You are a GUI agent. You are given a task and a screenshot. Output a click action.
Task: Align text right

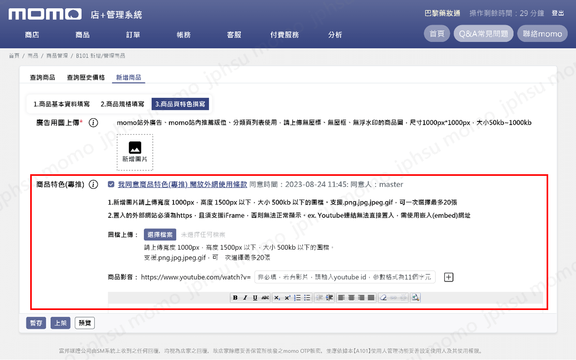(361, 298)
